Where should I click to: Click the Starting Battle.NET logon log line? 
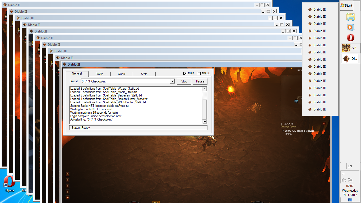[x=99, y=106]
